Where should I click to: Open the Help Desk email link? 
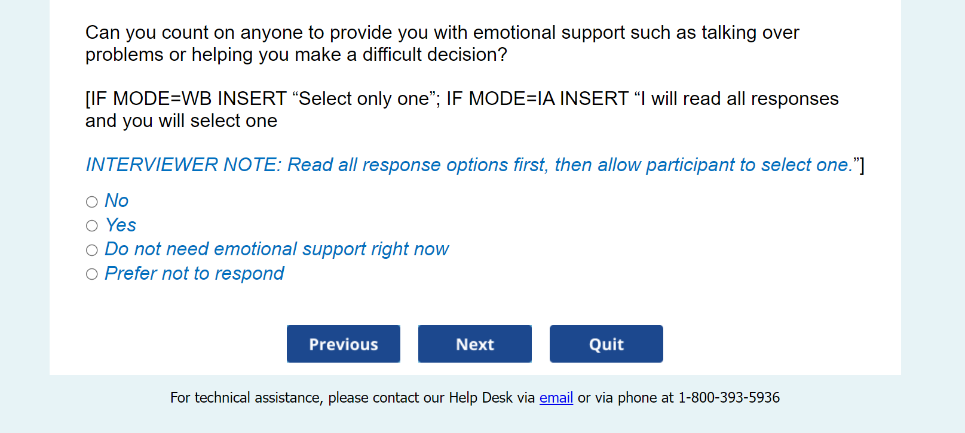pyautogui.click(x=556, y=398)
